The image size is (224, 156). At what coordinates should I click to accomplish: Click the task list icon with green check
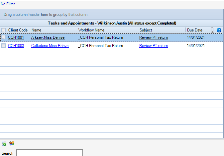[x=4, y=143]
